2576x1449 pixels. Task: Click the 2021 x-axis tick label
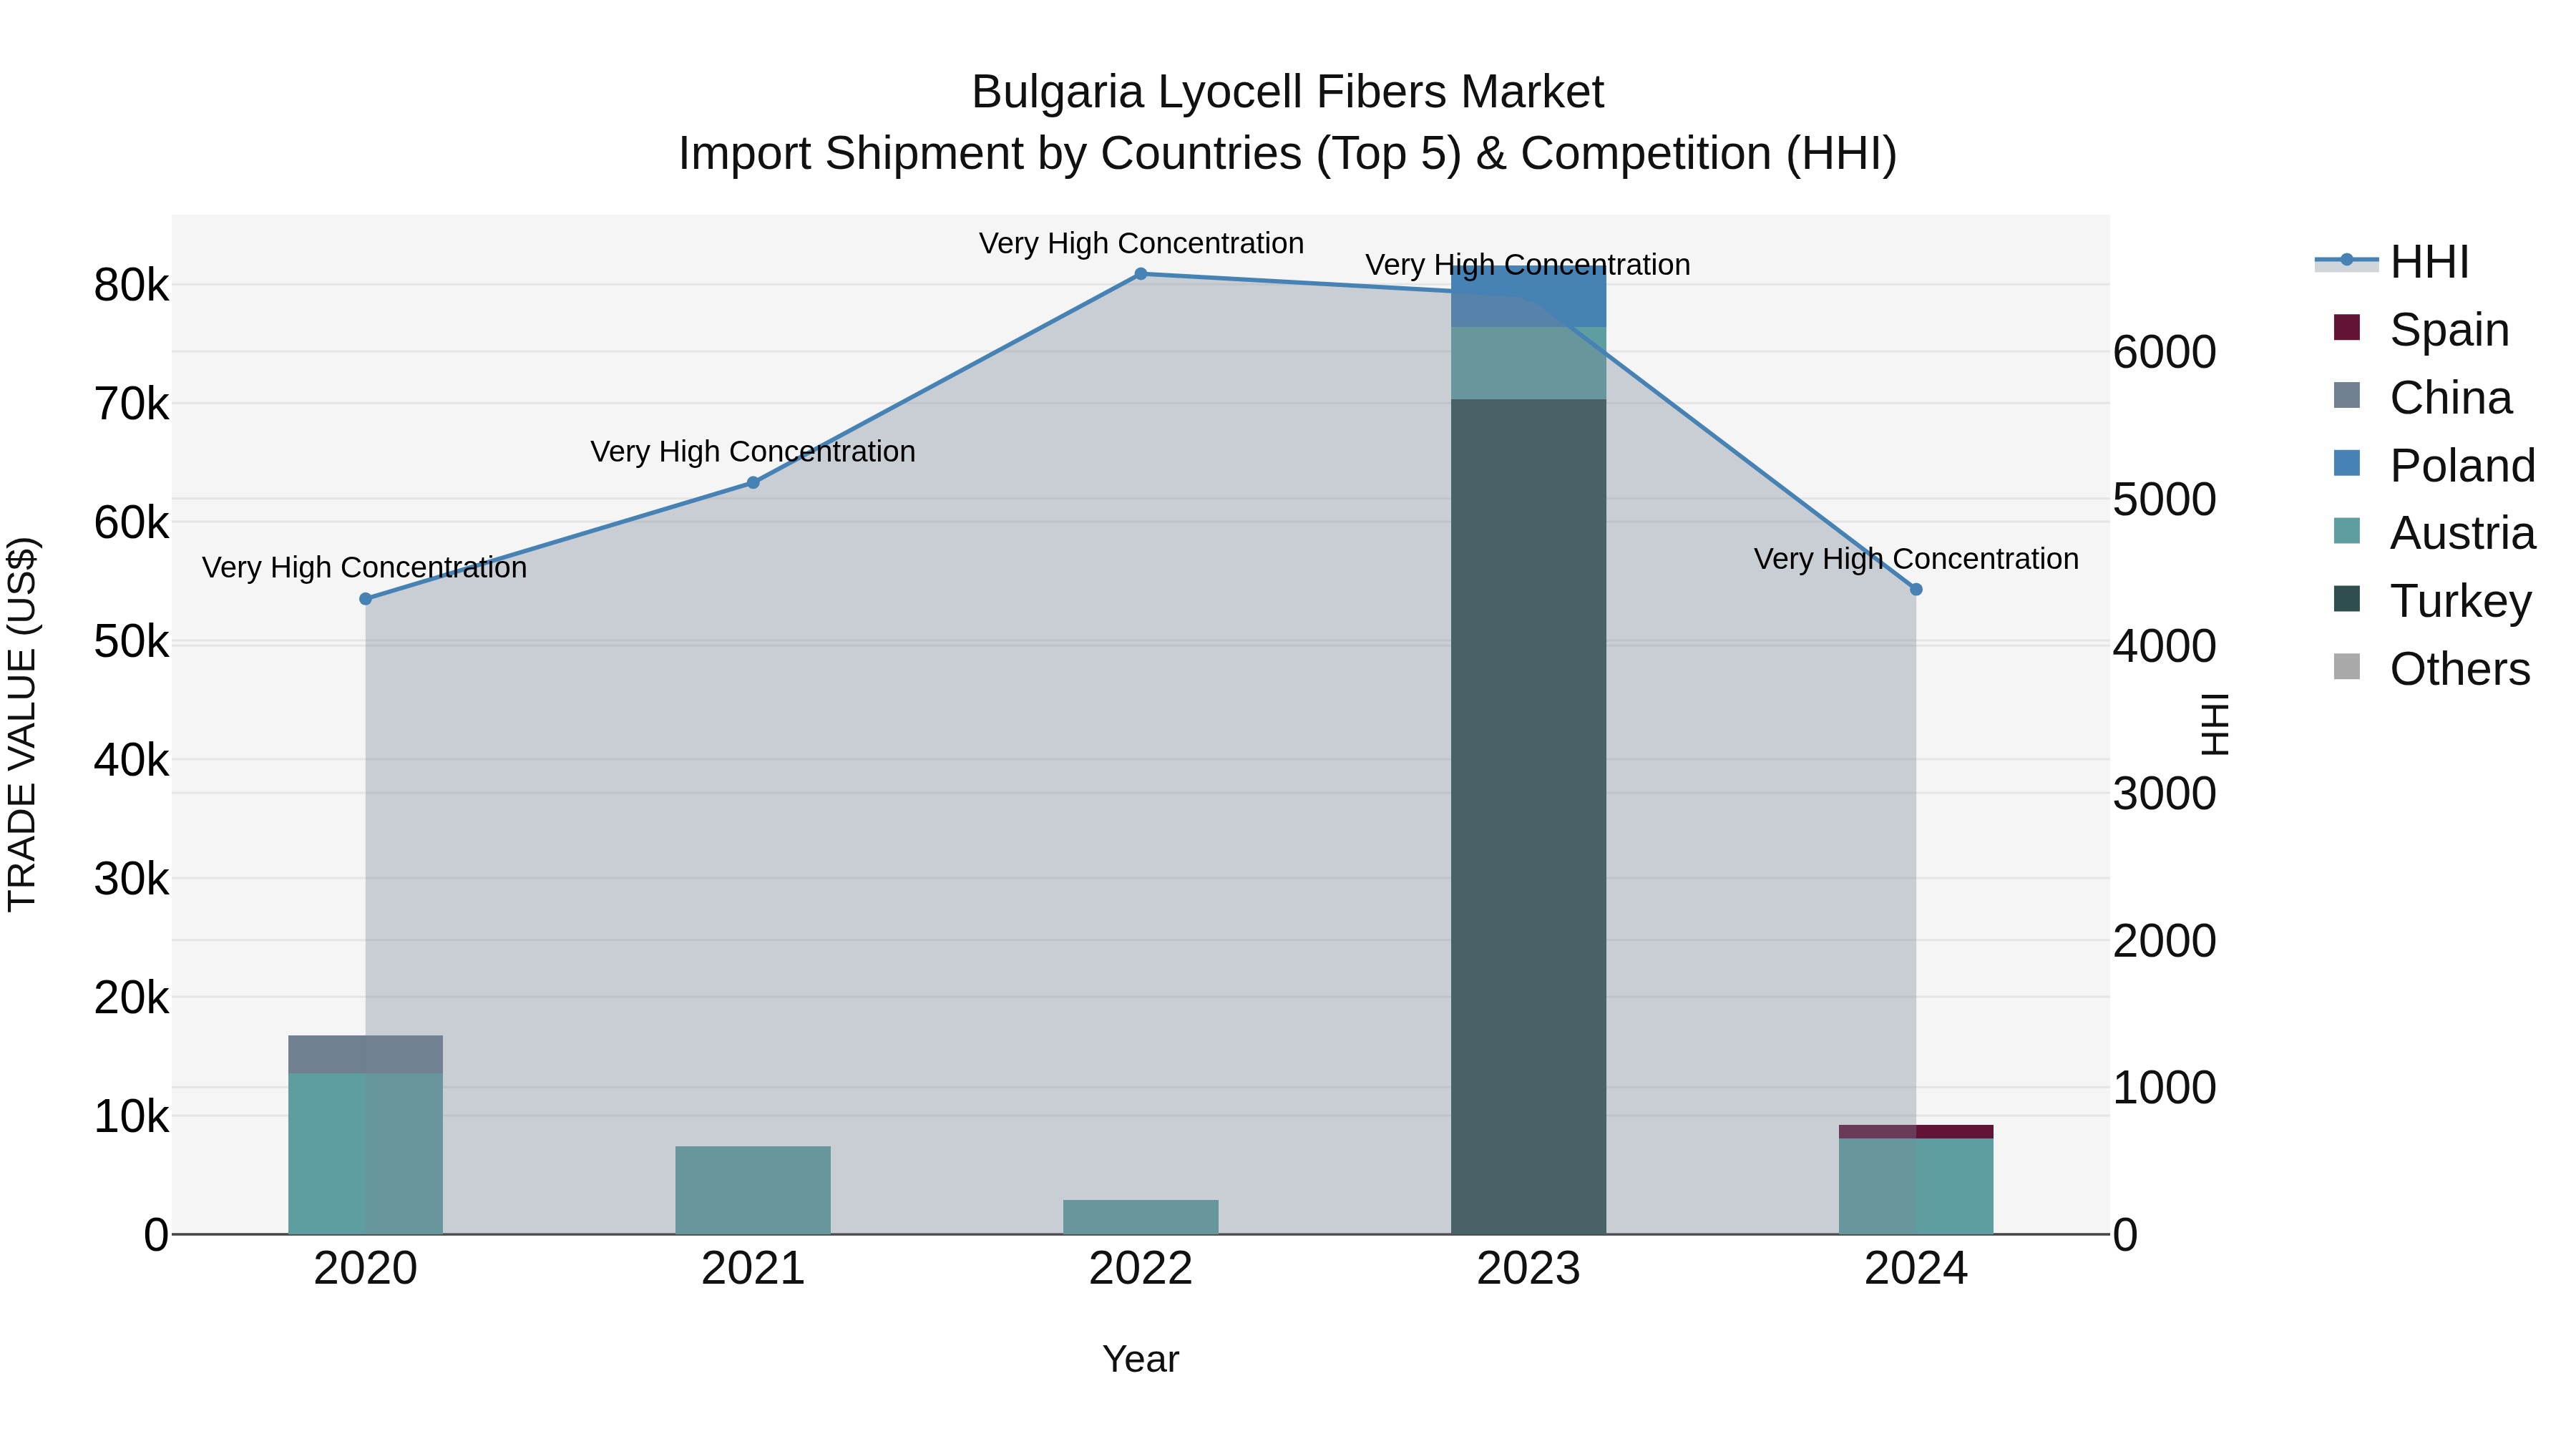click(x=753, y=1269)
